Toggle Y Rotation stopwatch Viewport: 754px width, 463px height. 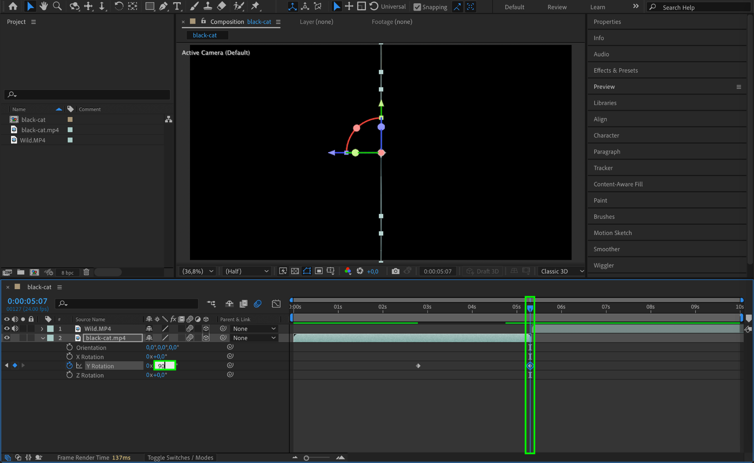click(x=69, y=366)
